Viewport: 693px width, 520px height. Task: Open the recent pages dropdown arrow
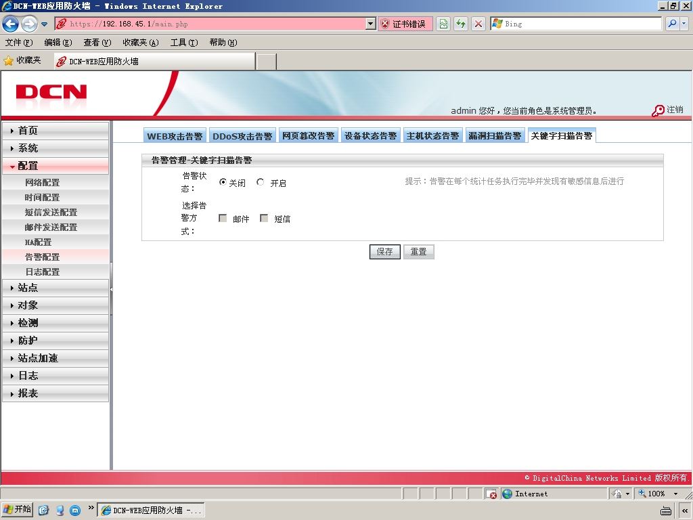44,24
